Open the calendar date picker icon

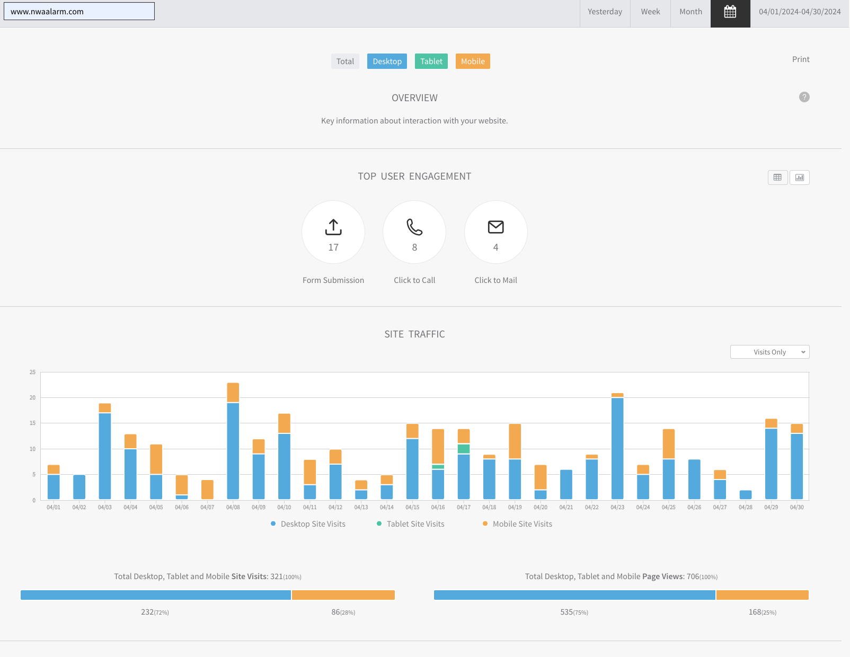click(x=730, y=12)
